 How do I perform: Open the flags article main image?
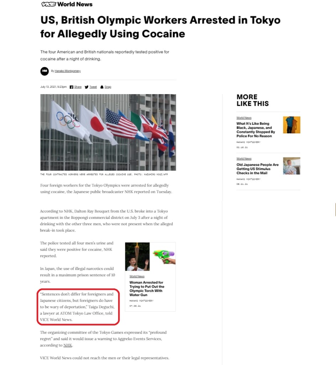point(108,132)
